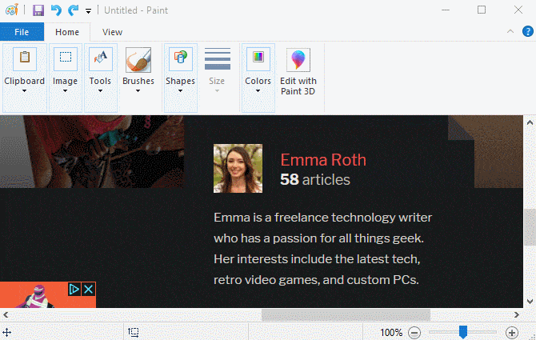Click the Redo arrow icon
Screen dimensions: 536x340
point(73,10)
